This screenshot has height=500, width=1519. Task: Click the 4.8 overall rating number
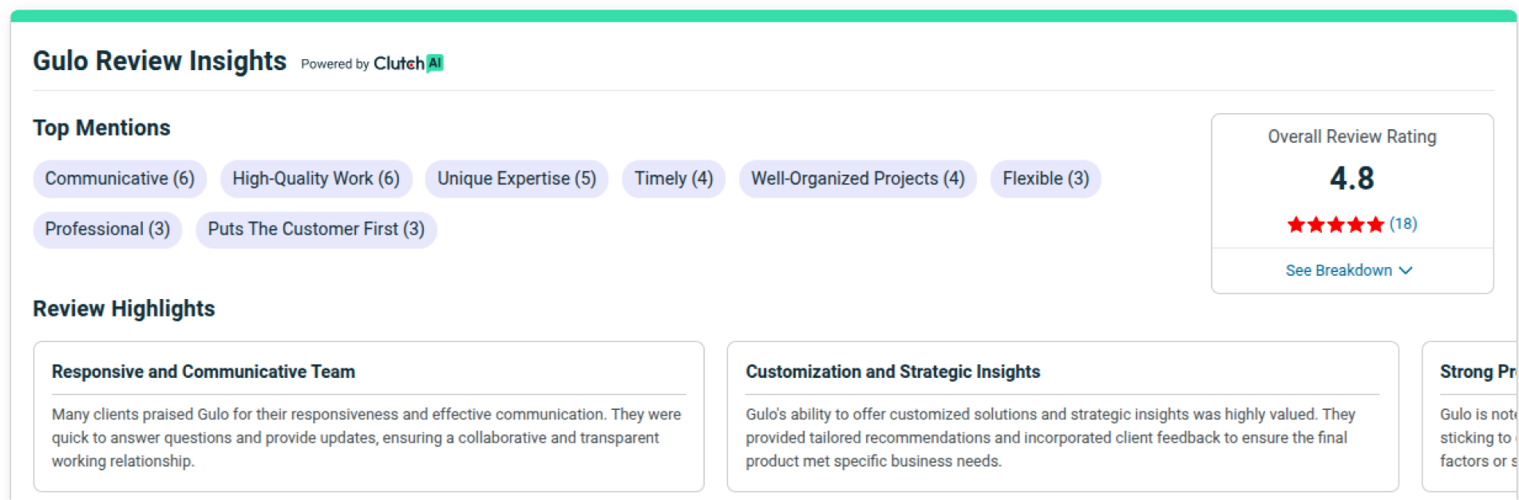point(1351,179)
